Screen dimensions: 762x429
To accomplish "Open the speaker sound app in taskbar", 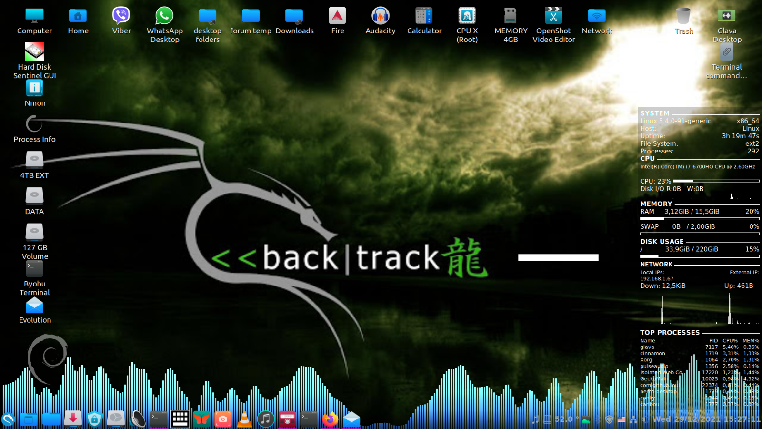I will point(138,419).
